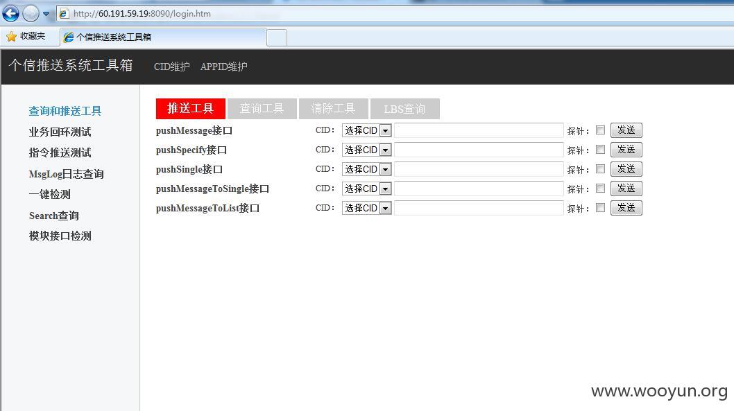Expand the 选择CID dropdown for pushMessageToList接口

pos(366,208)
